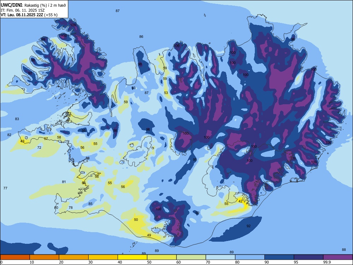Click the map value '83' over the sea
Image resolution: width=353 pixels, height=265 pixels.
(17, 119)
